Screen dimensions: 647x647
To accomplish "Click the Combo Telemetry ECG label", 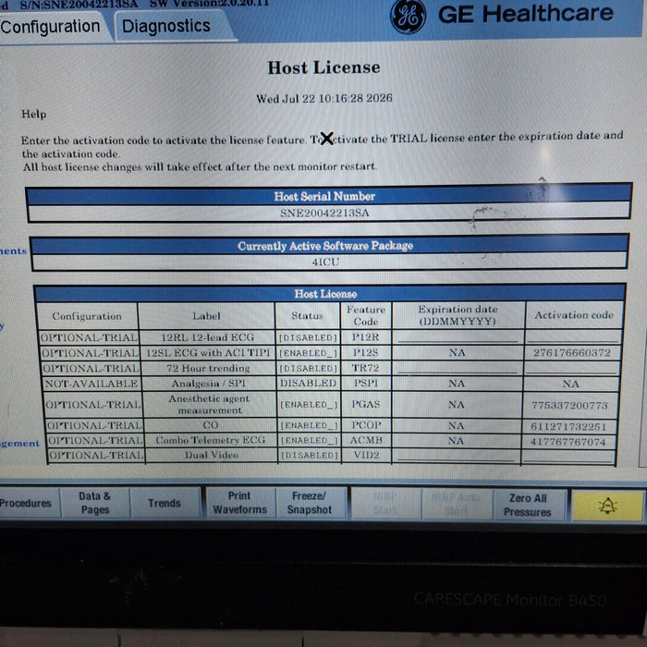I will tap(211, 440).
